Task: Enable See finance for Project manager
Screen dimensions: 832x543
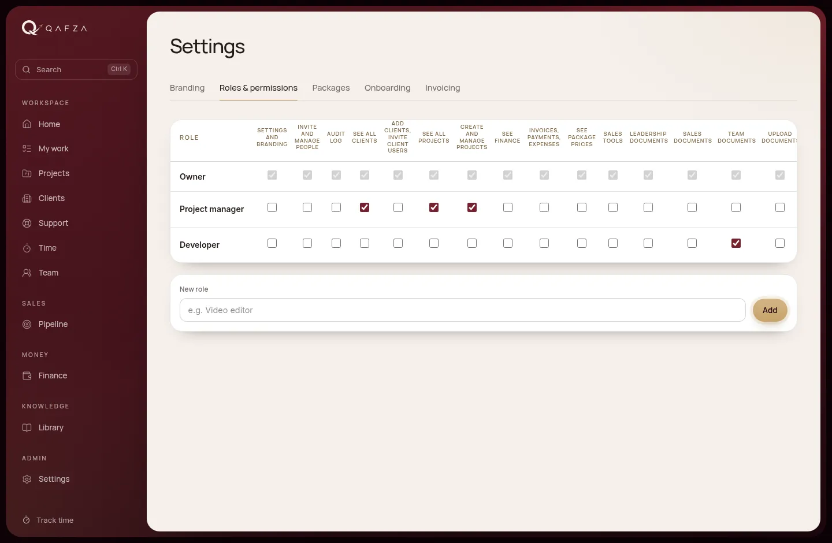Action: click(508, 207)
